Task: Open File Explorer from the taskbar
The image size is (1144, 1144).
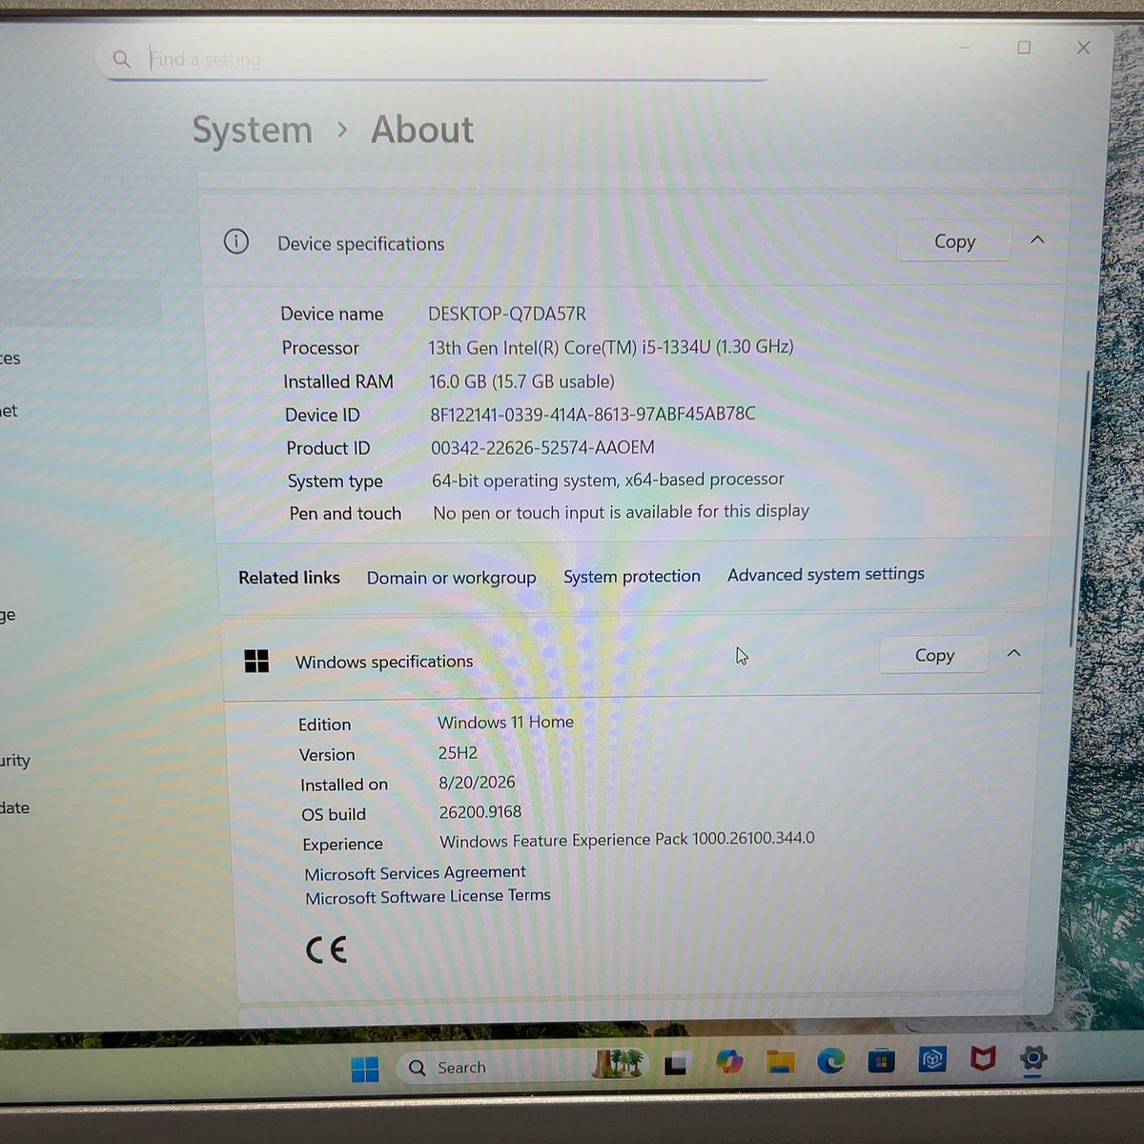Action: 780,1060
